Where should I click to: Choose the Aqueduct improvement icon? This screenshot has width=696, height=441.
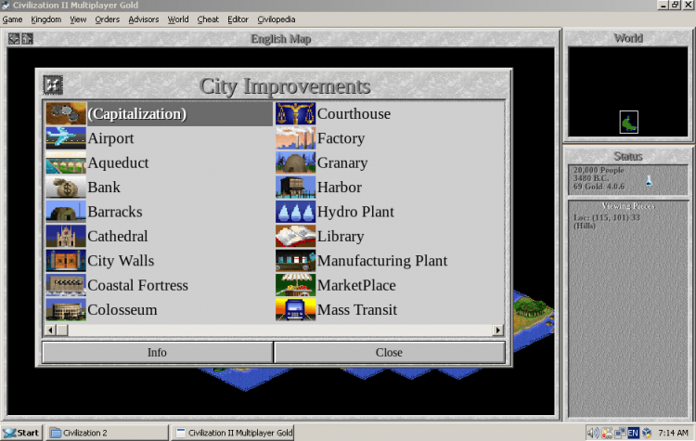[x=66, y=162]
